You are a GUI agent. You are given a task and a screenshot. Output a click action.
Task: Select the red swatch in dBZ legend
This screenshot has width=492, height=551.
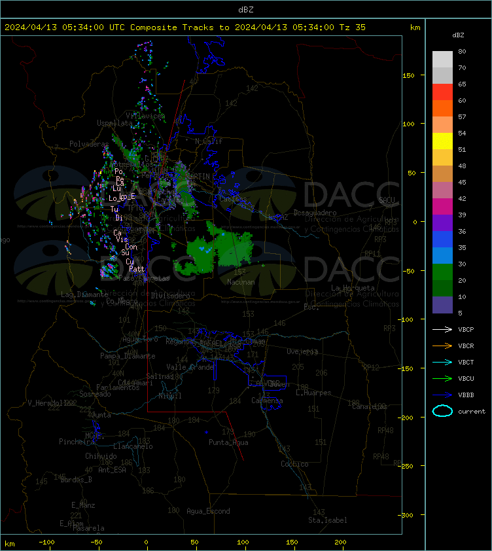[x=442, y=92]
